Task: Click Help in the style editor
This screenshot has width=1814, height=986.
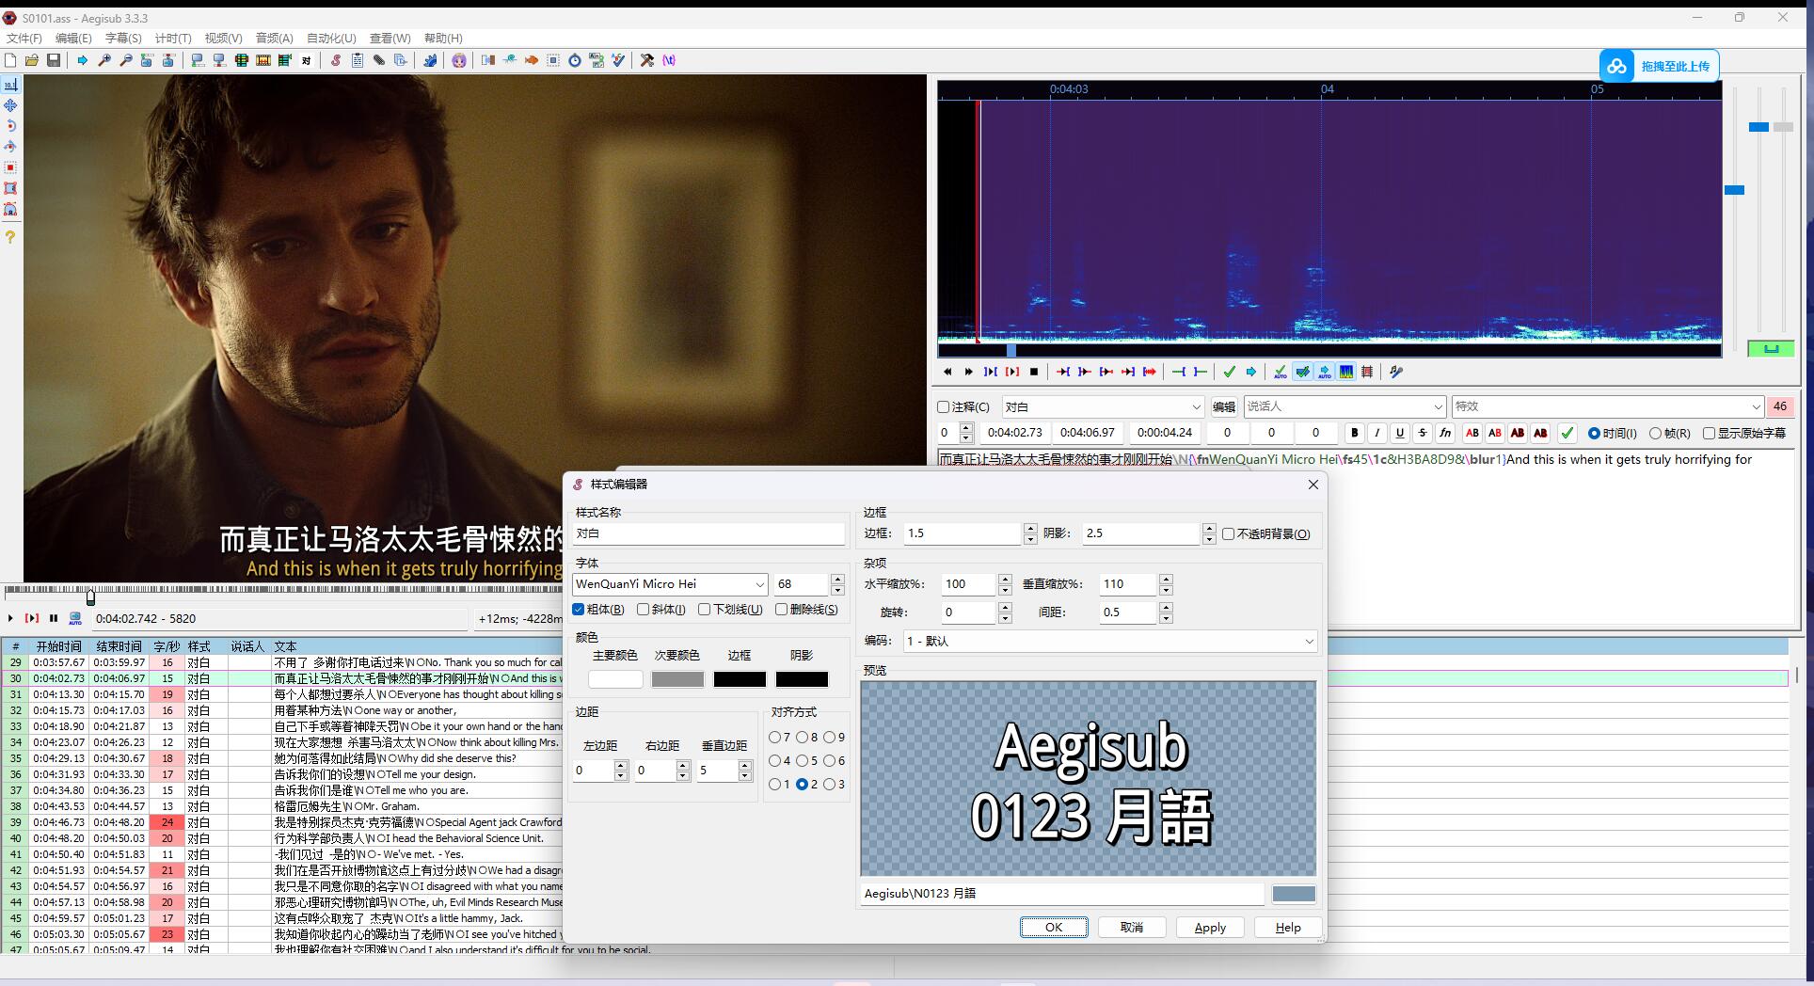Action: pos(1288,927)
